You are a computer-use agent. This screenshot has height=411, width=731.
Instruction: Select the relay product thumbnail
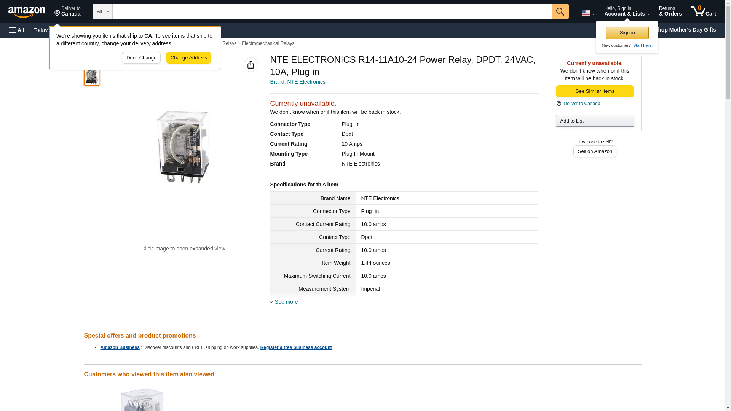coord(91,77)
